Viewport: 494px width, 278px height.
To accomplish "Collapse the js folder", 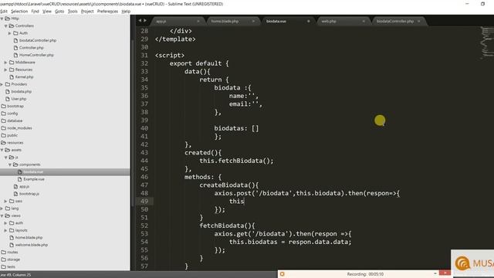I will click(6, 158).
